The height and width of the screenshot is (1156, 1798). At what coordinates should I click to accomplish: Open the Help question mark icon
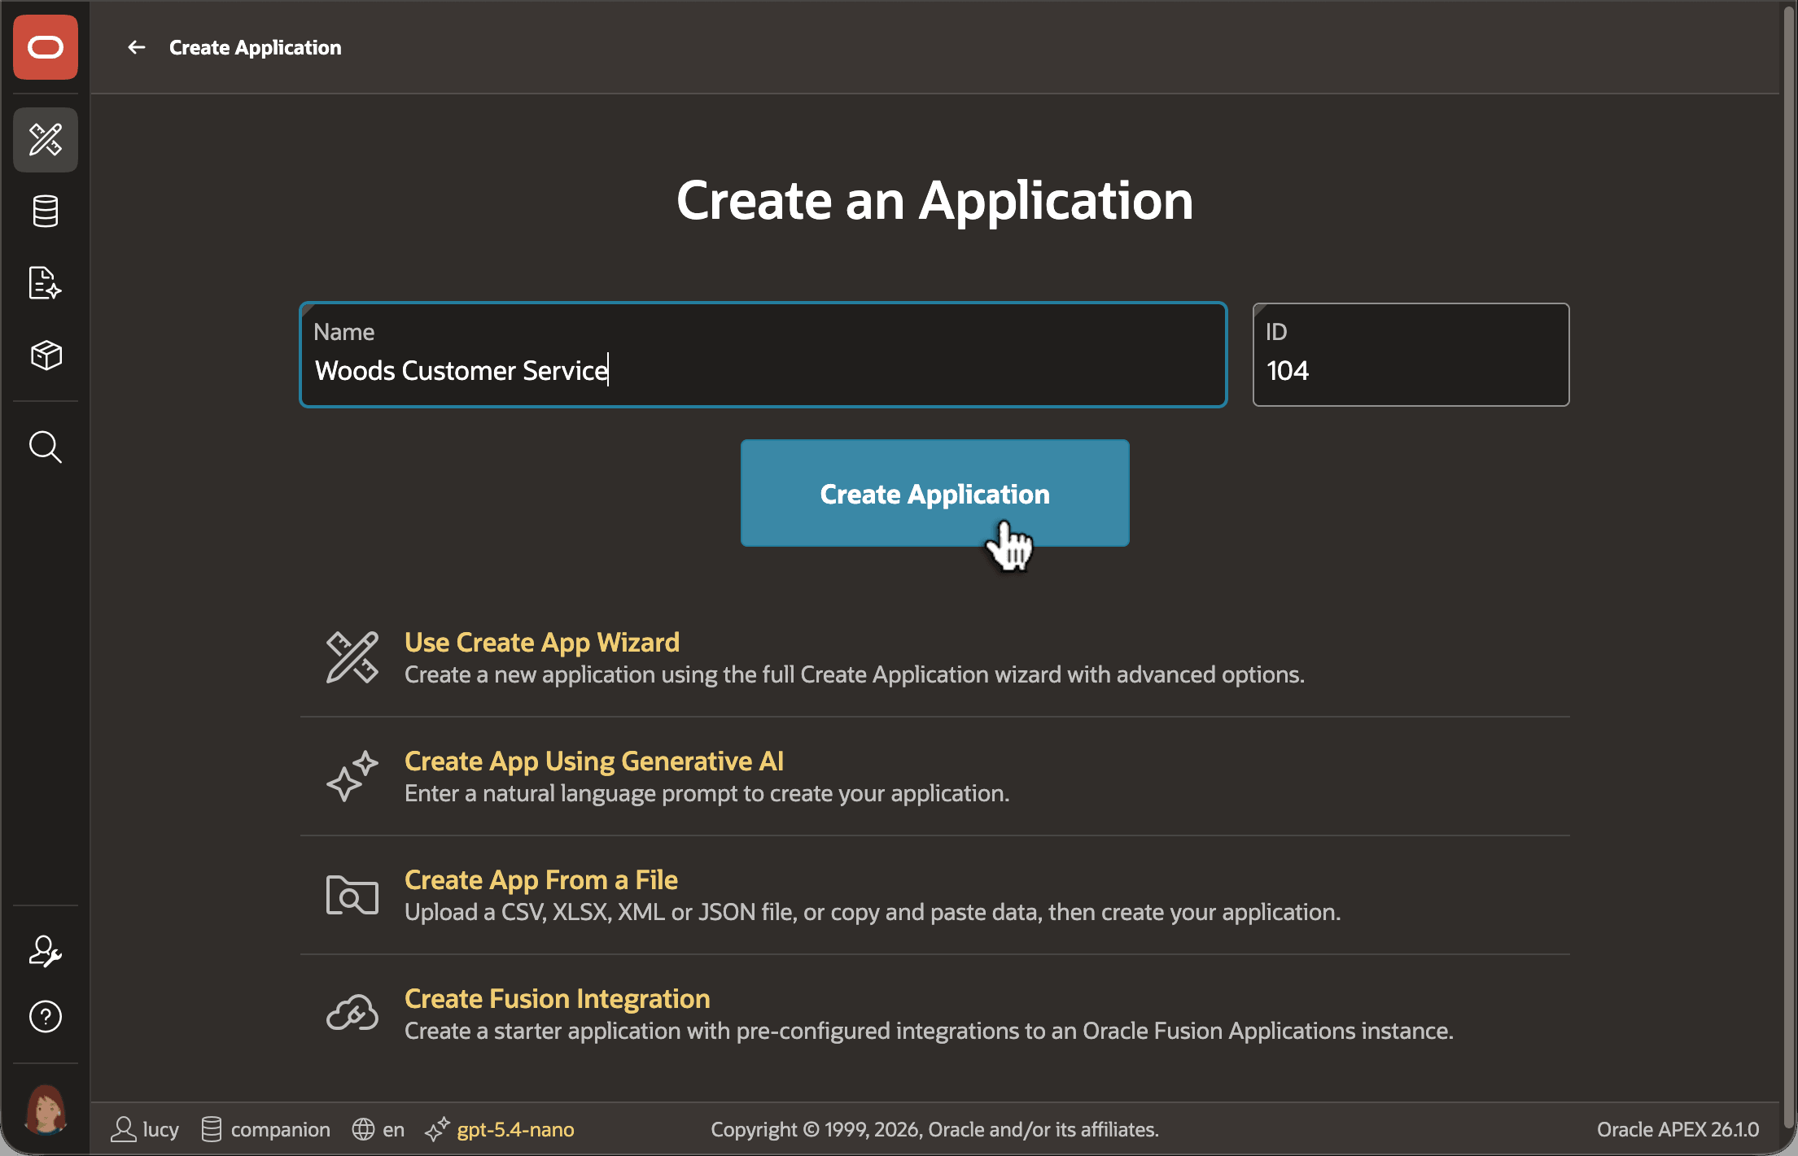46,1017
